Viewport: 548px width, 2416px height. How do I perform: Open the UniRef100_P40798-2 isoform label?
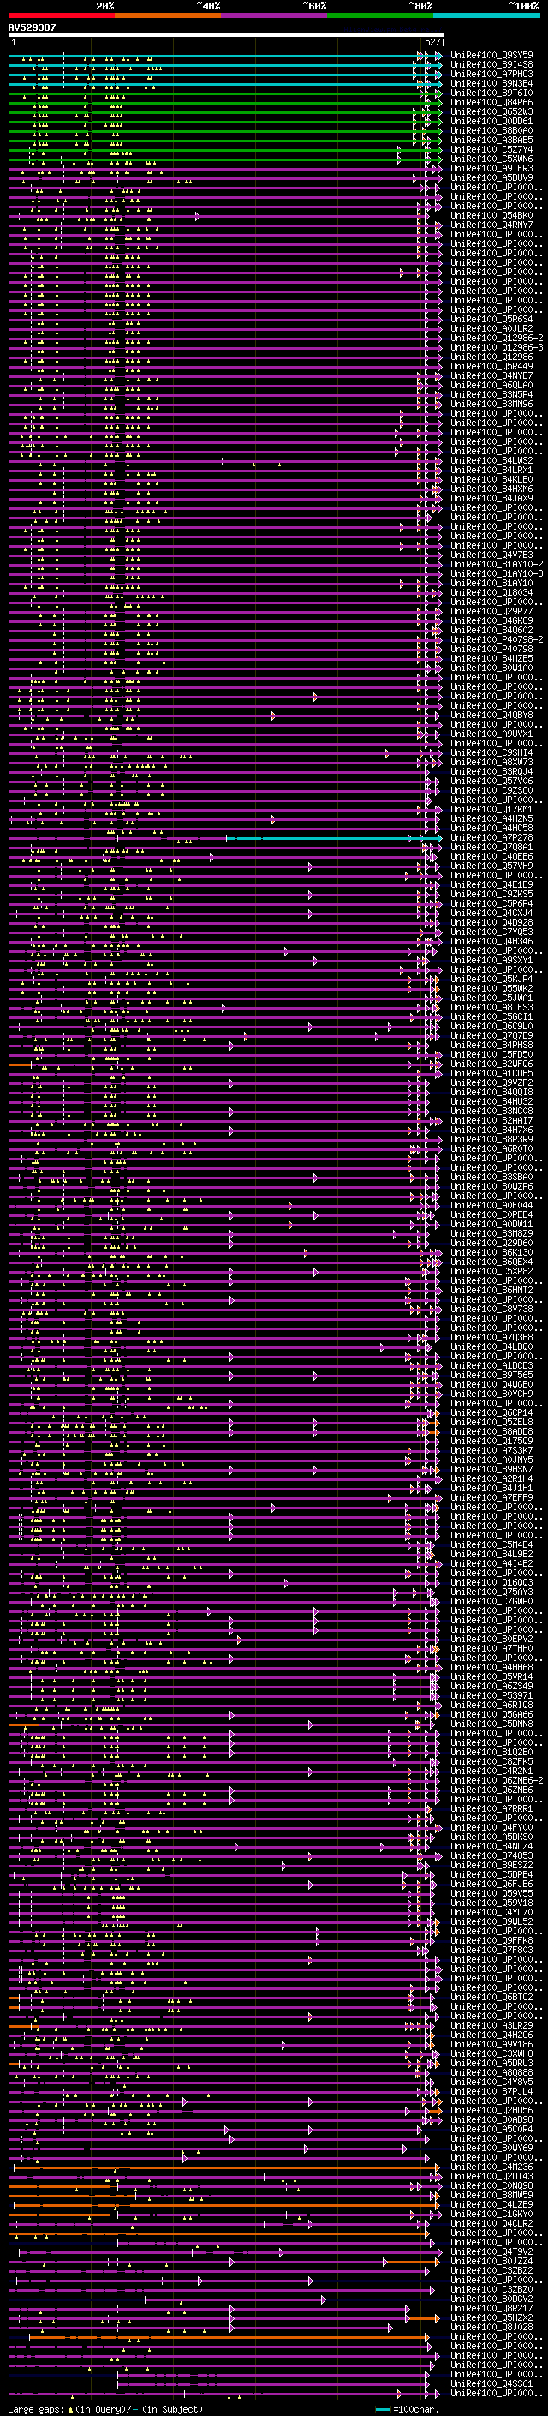click(497, 639)
